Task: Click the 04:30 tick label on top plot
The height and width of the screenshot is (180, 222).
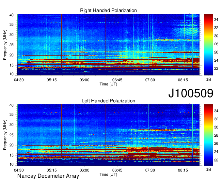Action: pyautogui.click(x=19, y=80)
